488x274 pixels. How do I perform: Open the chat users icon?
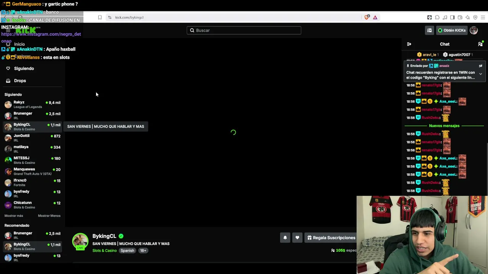coord(480,44)
